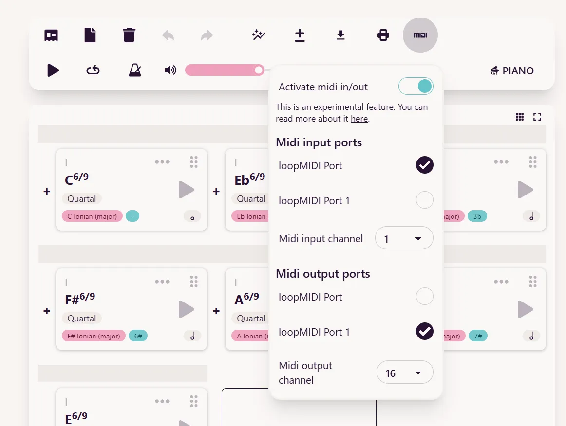Open the magic generate progression icon

[259, 35]
